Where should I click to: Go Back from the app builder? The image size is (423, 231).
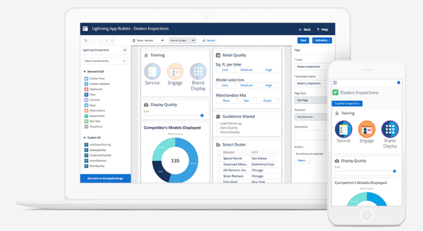pos(305,29)
